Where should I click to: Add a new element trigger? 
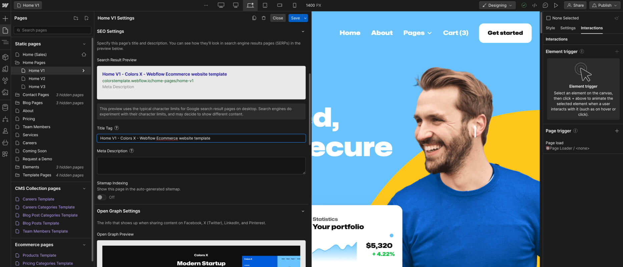[x=617, y=51]
